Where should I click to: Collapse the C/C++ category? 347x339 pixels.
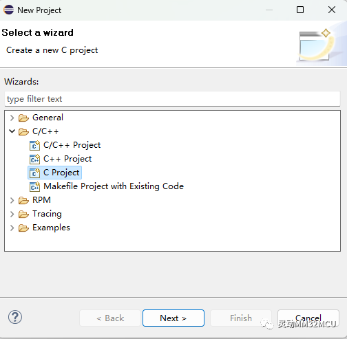click(12, 131)
